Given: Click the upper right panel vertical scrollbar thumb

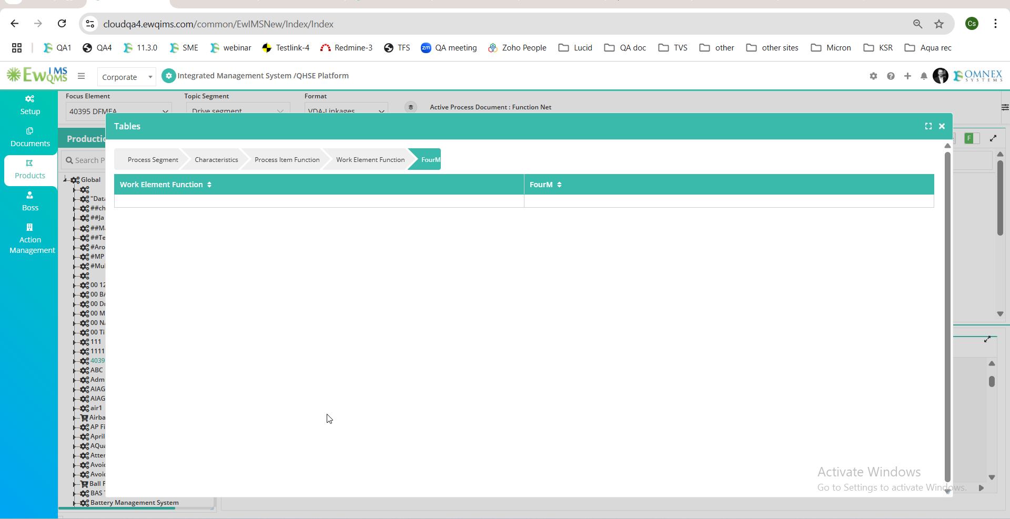Looking at the screenshot, I should 1000,198.
